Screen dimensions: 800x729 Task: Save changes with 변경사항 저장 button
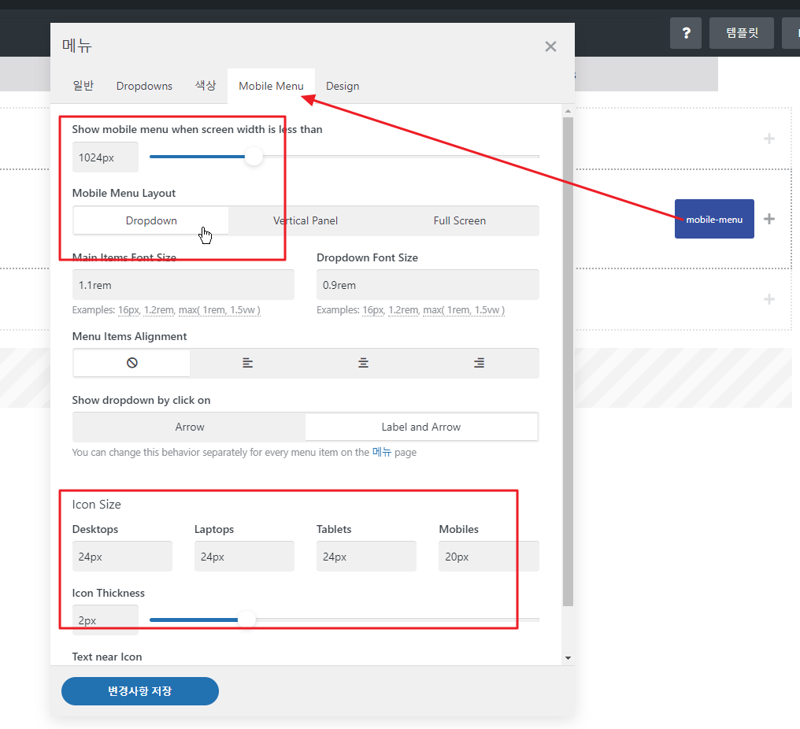140,690
